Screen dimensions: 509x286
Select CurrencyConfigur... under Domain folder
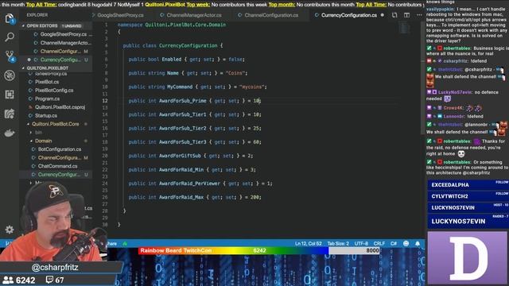tap(59, 175)
